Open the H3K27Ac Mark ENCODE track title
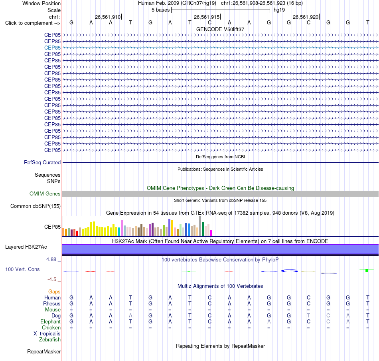Screen dimensions: 379x361 coord(220,241)
